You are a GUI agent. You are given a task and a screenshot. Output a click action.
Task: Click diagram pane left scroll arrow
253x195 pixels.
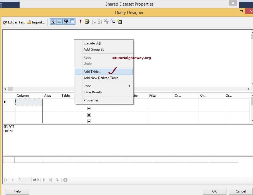pos(5,89)
